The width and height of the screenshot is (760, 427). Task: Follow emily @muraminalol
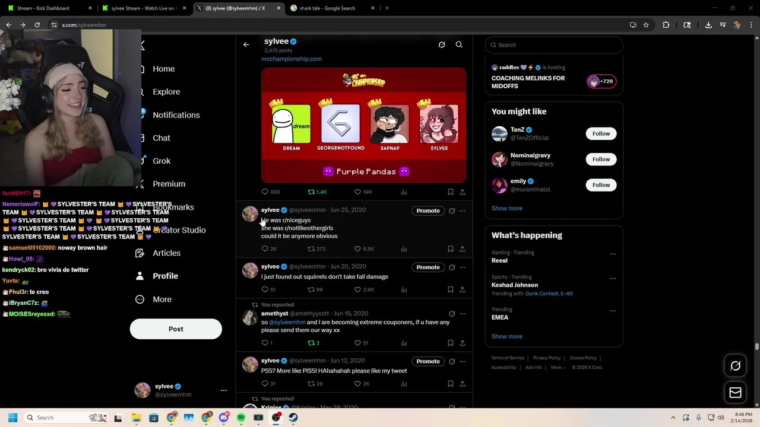point(601,185)
